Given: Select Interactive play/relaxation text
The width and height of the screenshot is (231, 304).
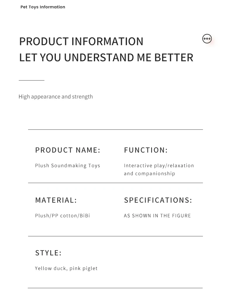Looking at the screenshot, I should click(159, 165).
